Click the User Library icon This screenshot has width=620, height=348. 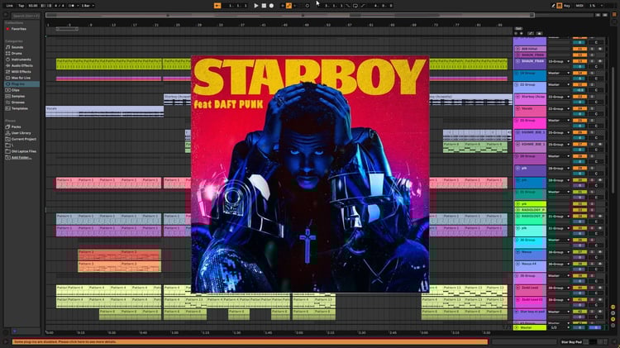[x=7, y=133]
